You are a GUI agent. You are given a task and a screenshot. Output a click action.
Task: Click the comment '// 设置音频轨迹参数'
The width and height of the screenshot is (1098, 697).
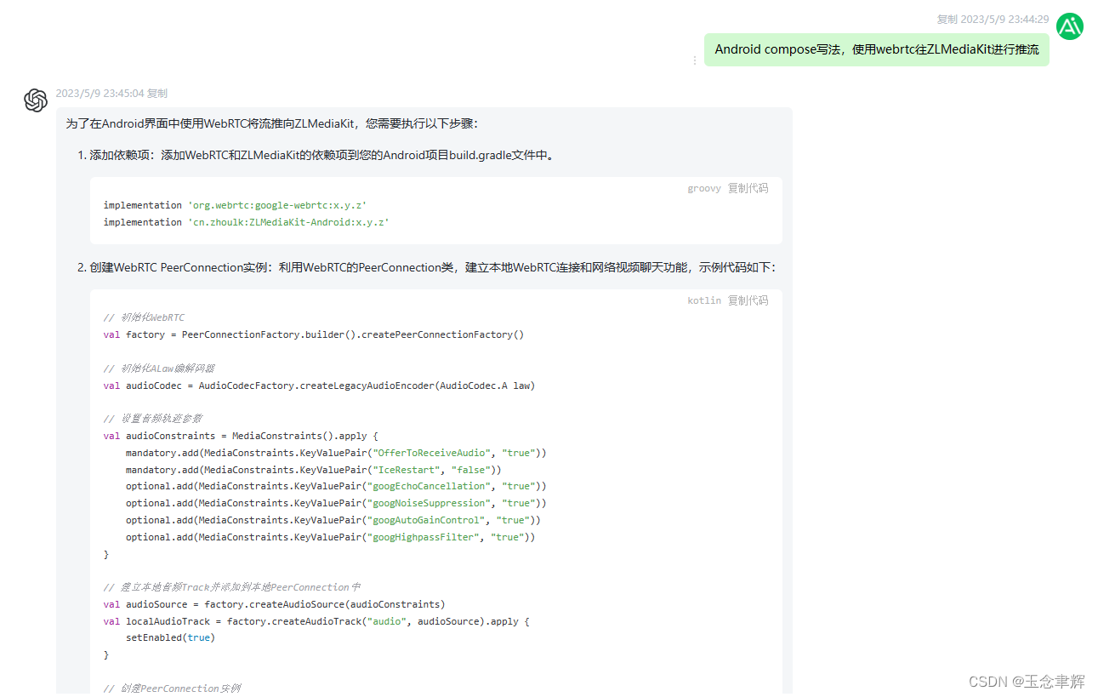(152, 419)
